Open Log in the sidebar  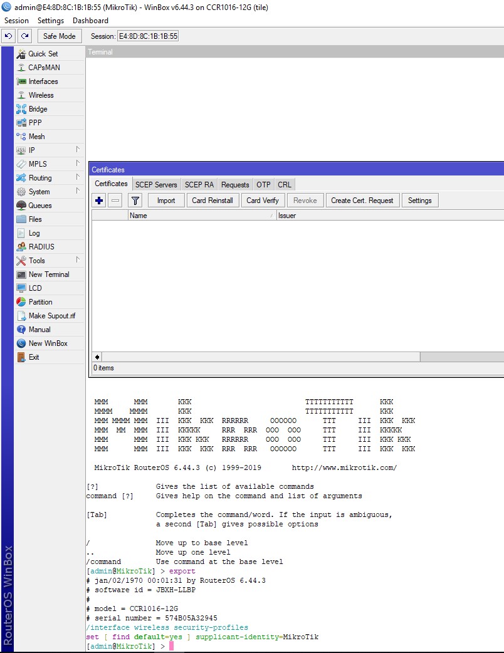point(50,232)
